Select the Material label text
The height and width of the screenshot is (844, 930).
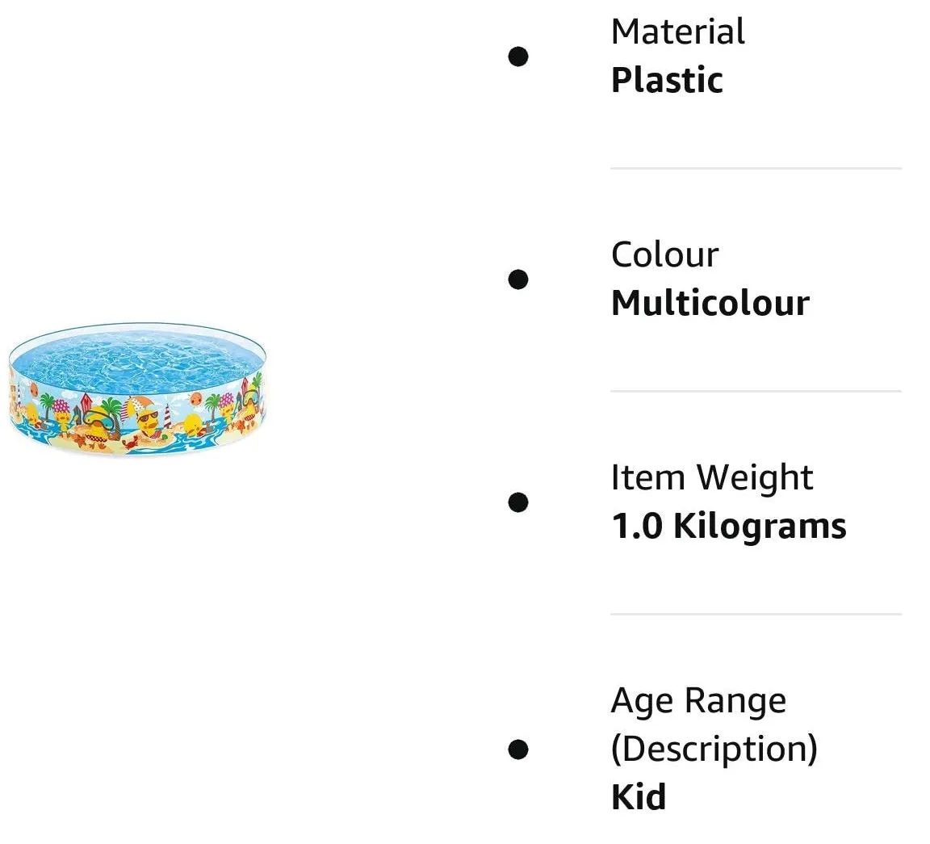(678, 31)
